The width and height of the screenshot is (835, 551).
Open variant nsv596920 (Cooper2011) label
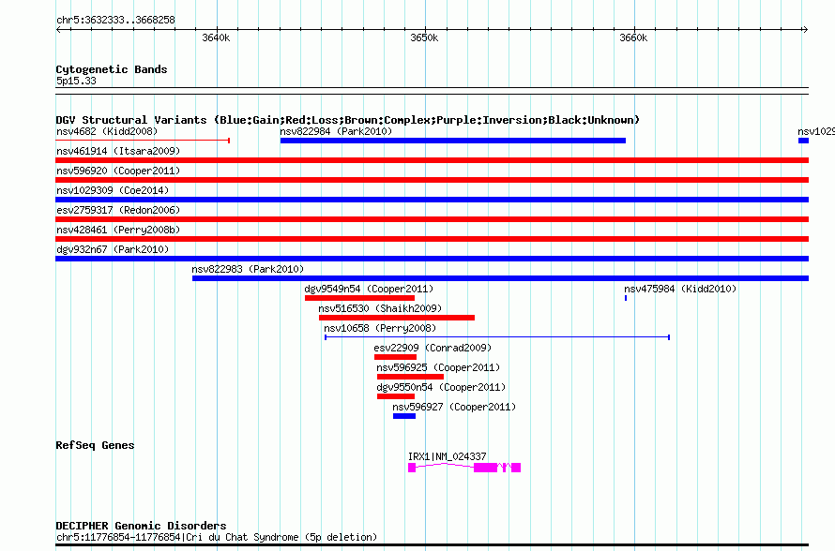tap(117, 171)
